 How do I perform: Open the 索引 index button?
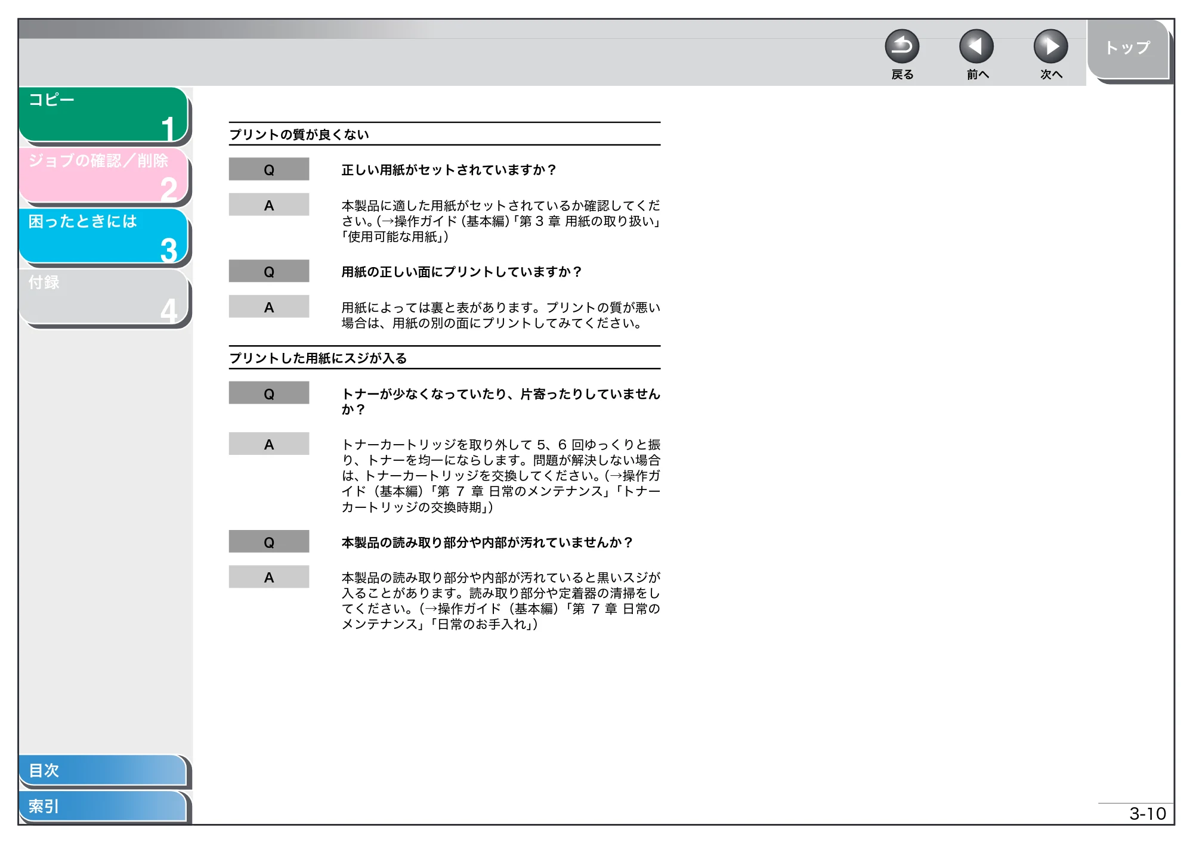(103, 806)
